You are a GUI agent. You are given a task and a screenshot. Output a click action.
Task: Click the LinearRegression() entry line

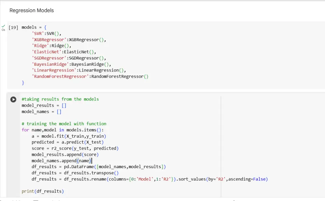click(x=79, y=71)
